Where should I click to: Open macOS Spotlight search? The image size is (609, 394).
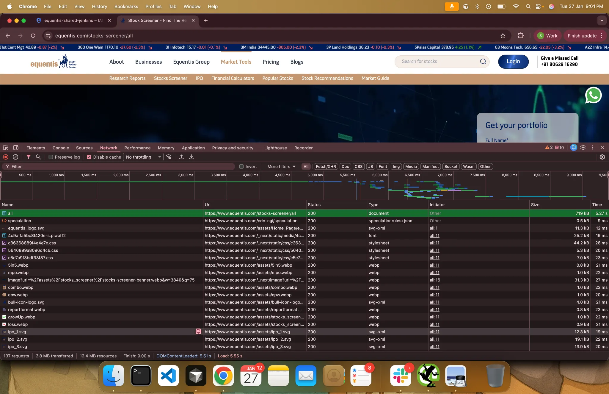[x=528, y=6]
